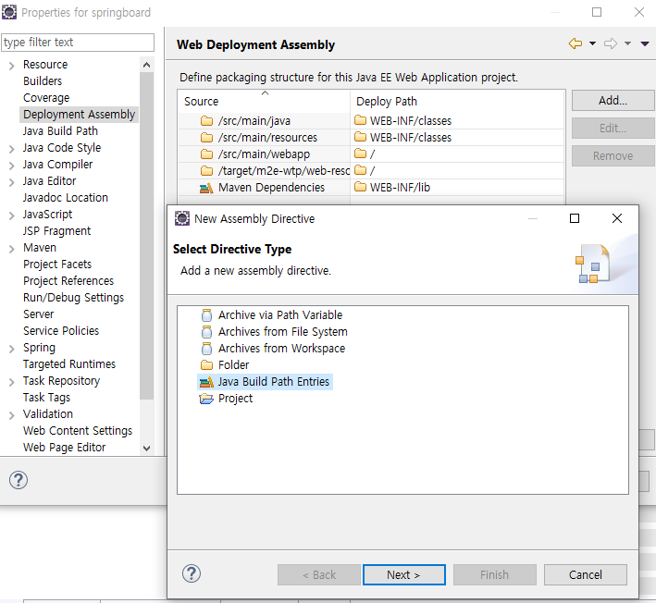Select the Archive via Path Variable directive
Screen dimensions: 656x603
tap(280, 314)
